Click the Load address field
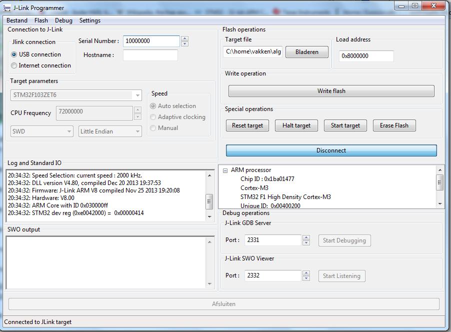451x332 pixels. coord(366,56)
